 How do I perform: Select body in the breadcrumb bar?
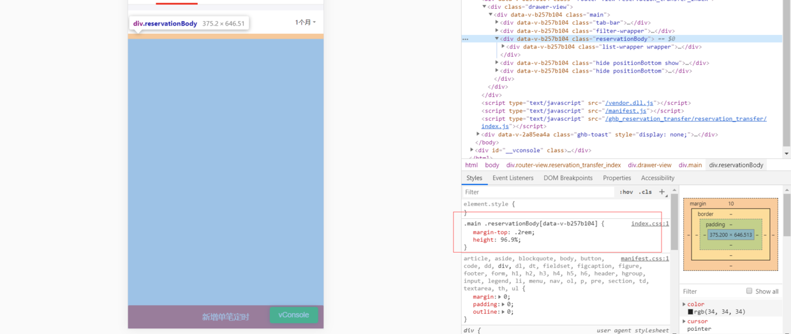(x=492, y=165)
